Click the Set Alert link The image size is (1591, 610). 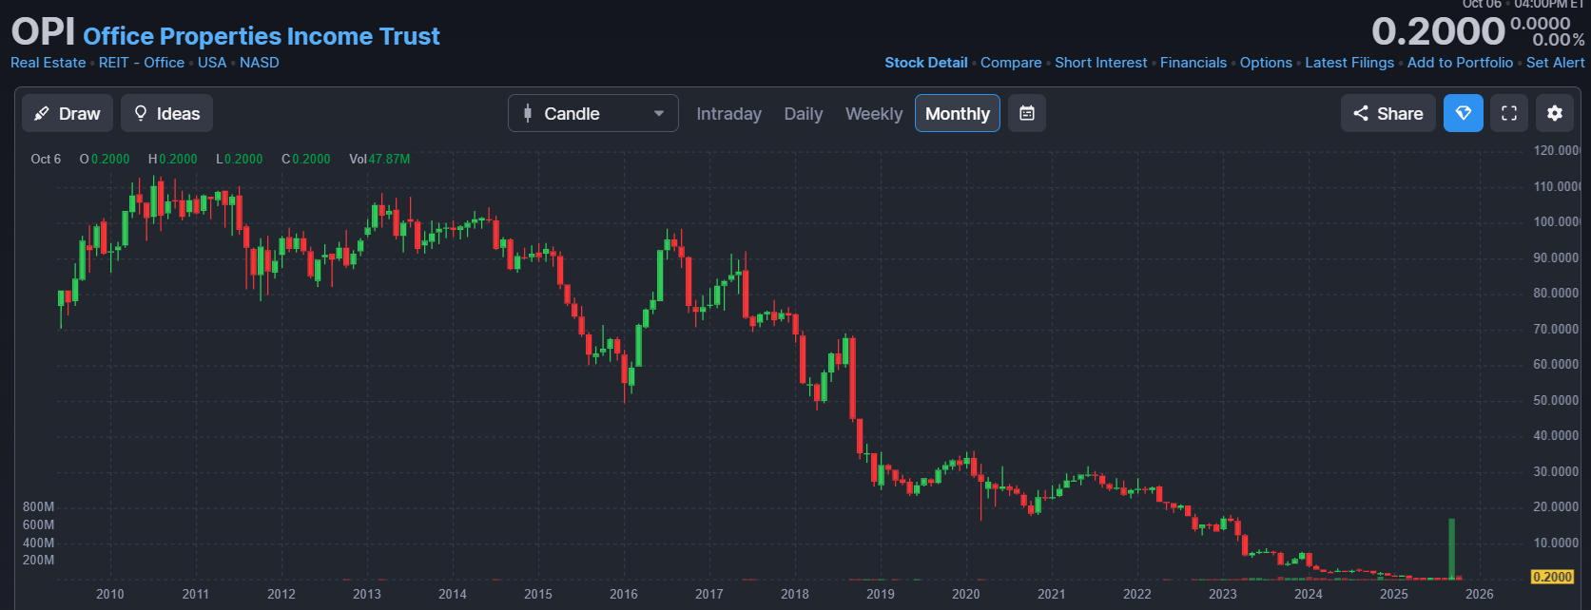[1556, 63]
